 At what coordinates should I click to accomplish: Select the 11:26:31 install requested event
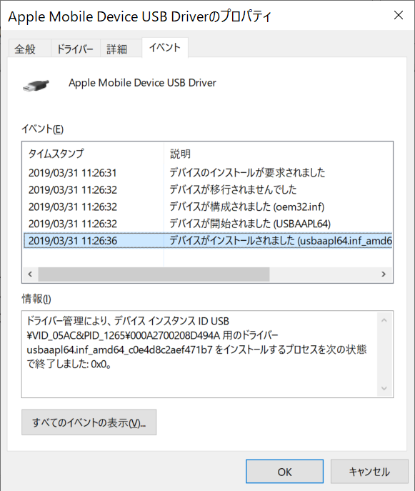point(208,172)
